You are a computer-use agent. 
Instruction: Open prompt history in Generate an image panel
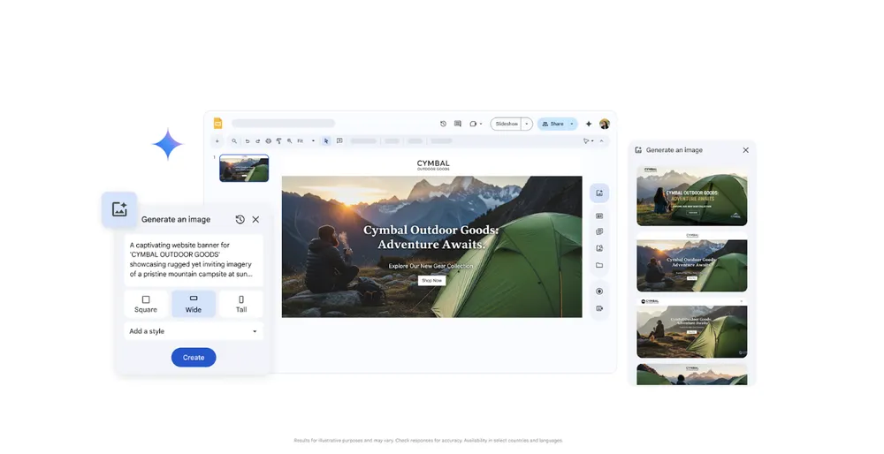[240, 220]
